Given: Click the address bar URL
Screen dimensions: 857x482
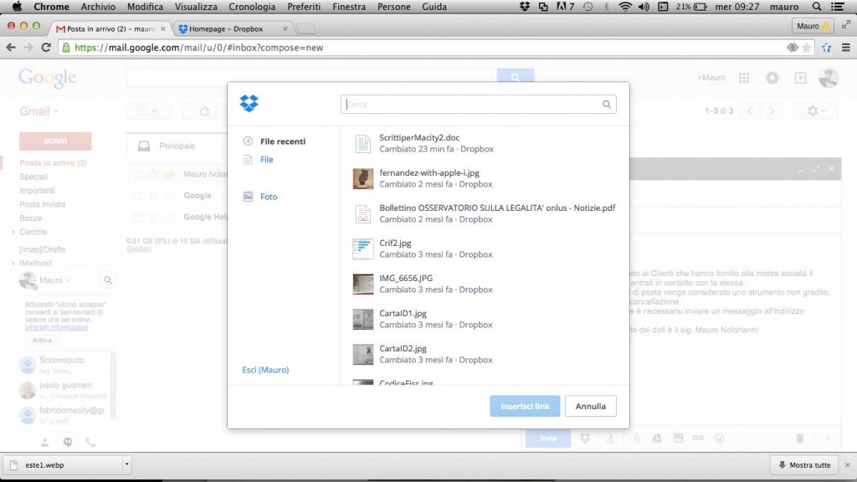Looking at the screenshot, I should (x=199, y=48).
